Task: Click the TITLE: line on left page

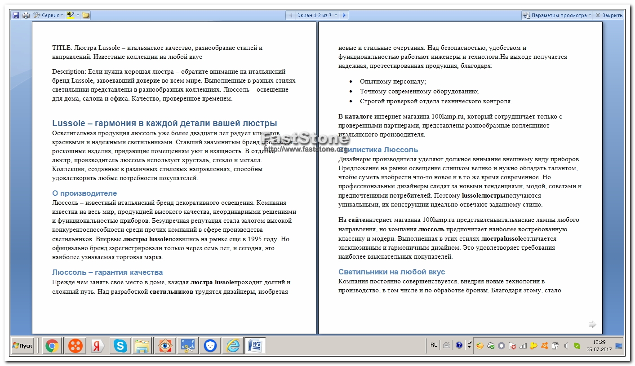Action: click(157, 52)
